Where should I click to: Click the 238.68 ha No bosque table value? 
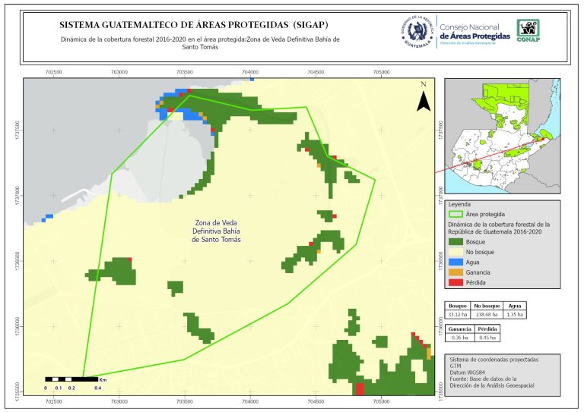487,313
